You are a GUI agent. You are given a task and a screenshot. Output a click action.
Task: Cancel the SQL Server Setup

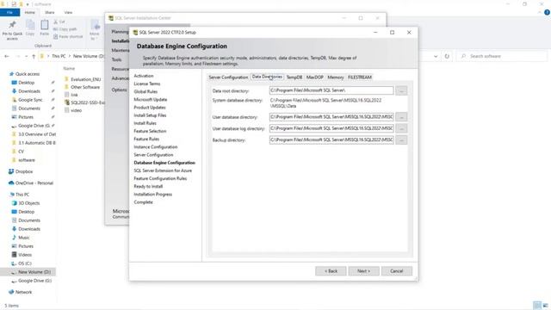(396, 271)
